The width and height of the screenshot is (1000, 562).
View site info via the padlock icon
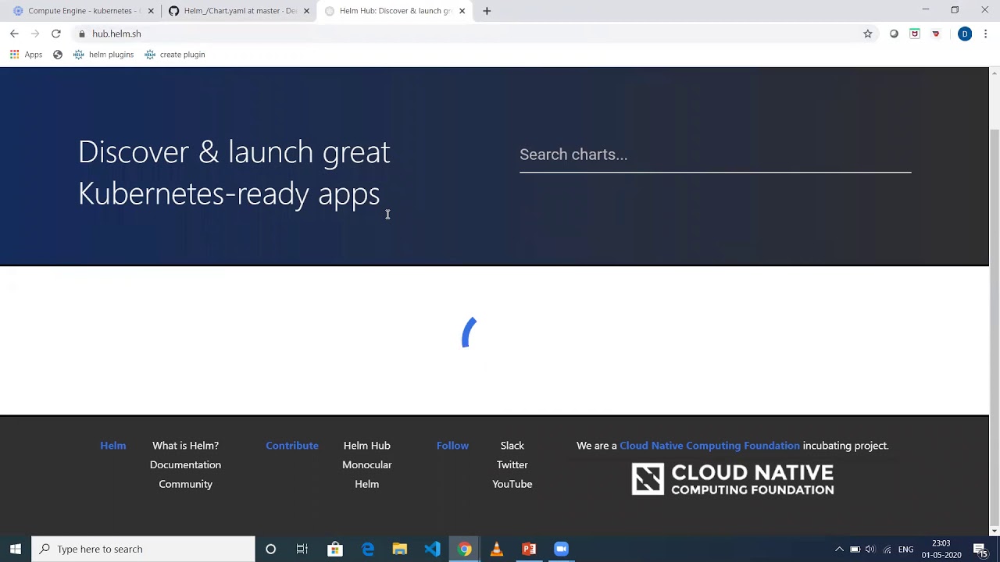coord(82,34)
